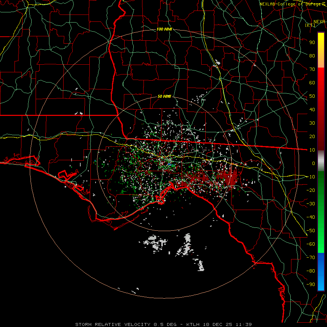Image resolution: width=327 pixels, height=327 pixels.
Task: Click the "STORM RELATIVE VELOCITY 0.5 DEG" title text
Action: click(x=126, y=324)
